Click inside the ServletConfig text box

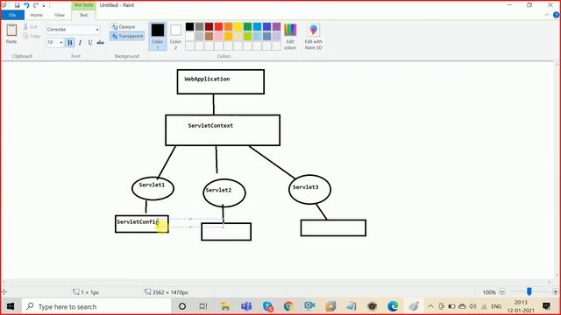tap(142, 224)
